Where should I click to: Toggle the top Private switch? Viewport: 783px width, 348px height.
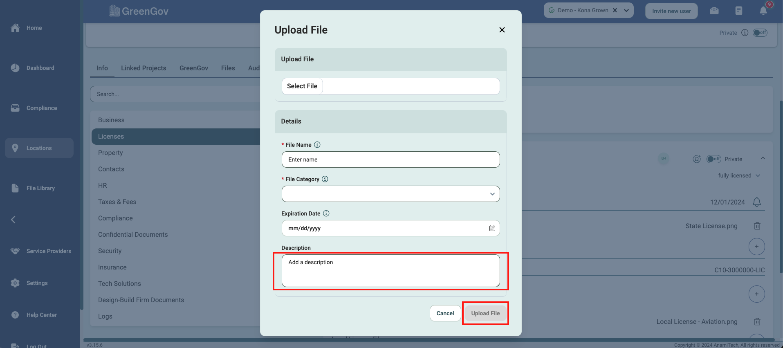760,33
